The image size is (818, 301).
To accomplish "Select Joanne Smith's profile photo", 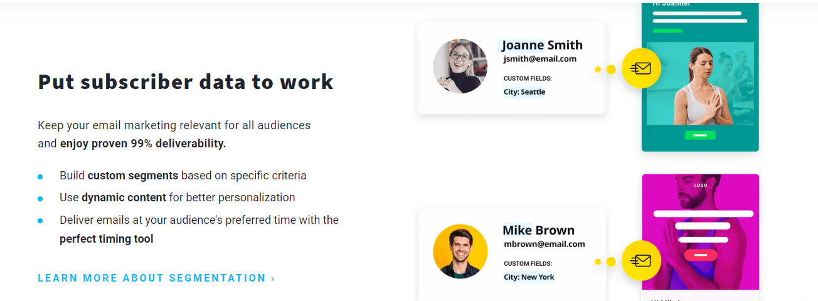I will pos(460,66).
